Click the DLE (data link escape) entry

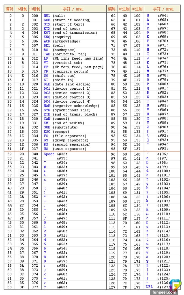(x=67, y=84)
